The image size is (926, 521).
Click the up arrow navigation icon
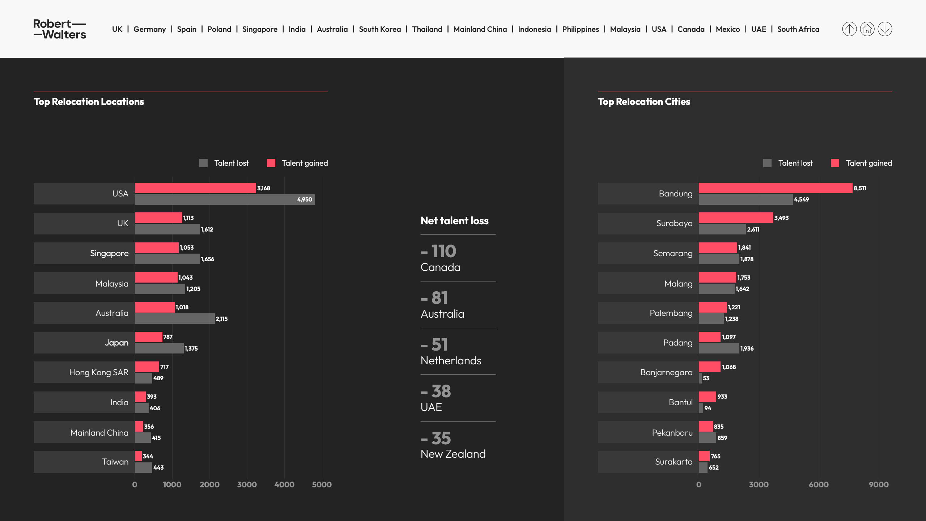[x=849, y=29]
